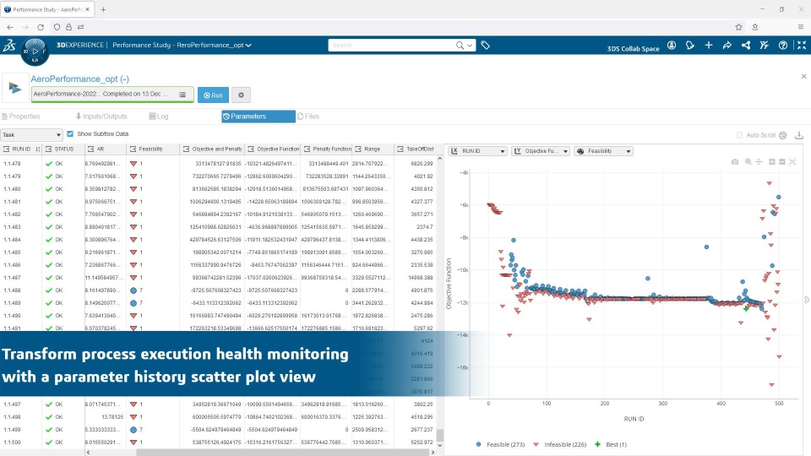Toggle Feasible series in legend
Image resolution: width=811 pixels, height=456 pixels.
500,445
